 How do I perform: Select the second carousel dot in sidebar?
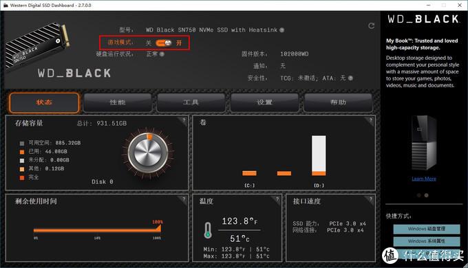tap(427, 195)
